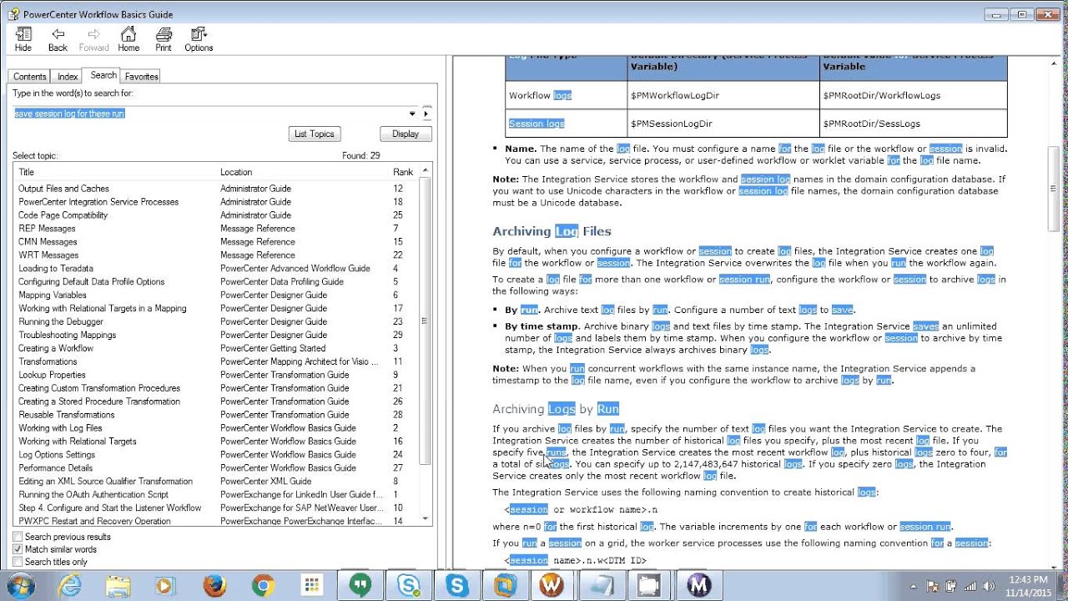The image size is (1068, 601).
Task: Open the Options toolbar menu
Action: tap(199, 39)
